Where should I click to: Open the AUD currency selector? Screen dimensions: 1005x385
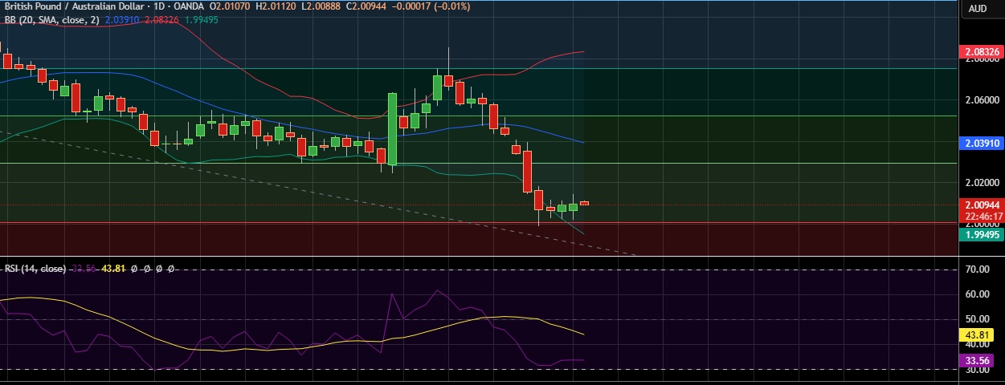pos(978,9)
